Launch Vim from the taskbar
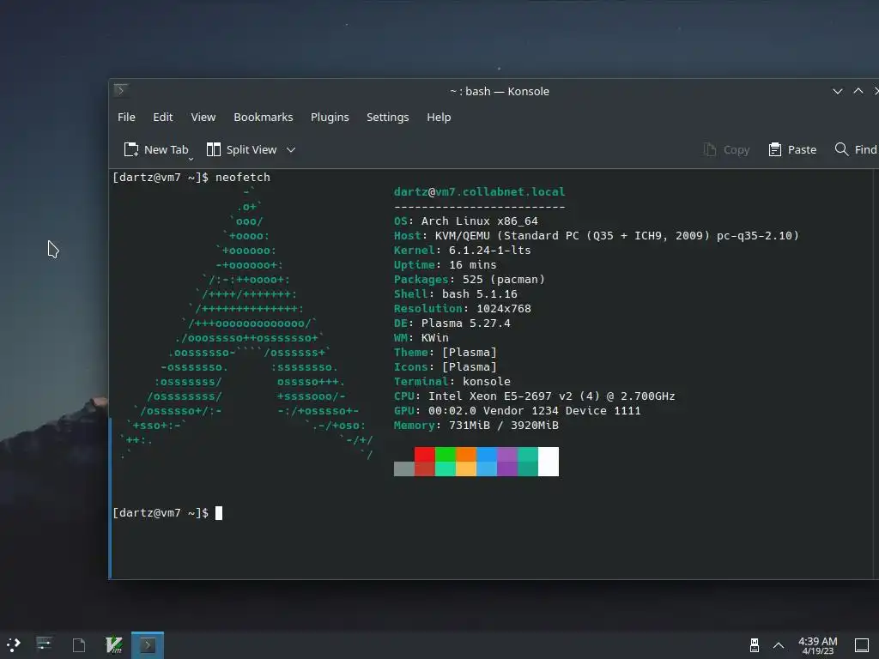This screenshot has width=879, height=659. click(114, 645)
